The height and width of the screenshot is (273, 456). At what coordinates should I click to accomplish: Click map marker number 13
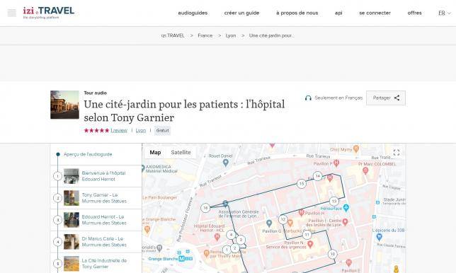[334, 201]
